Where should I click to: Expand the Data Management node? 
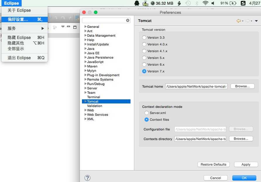coord(85,35)
